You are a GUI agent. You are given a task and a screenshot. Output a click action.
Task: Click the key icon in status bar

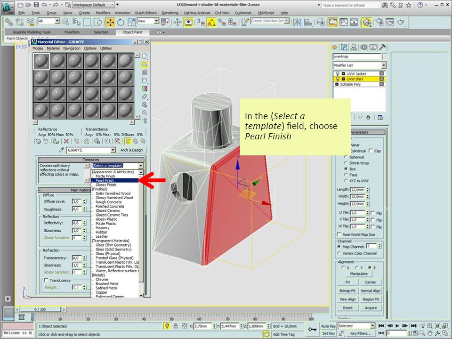(313, 329)
